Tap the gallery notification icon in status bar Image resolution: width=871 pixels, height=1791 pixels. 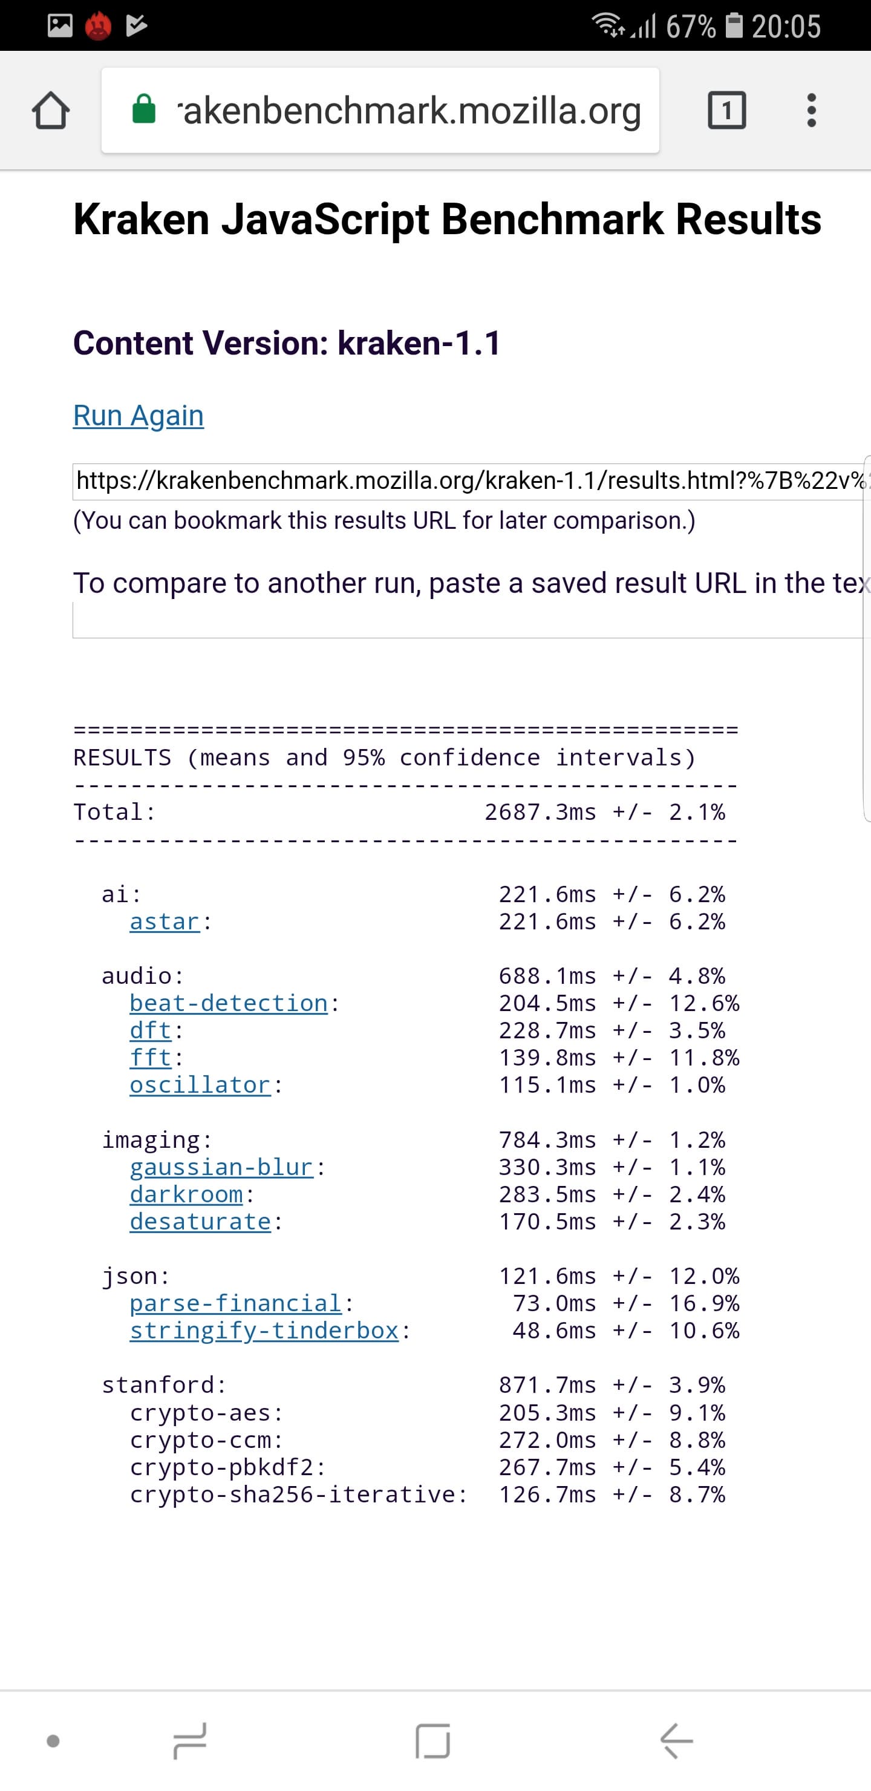pos(60,26)
